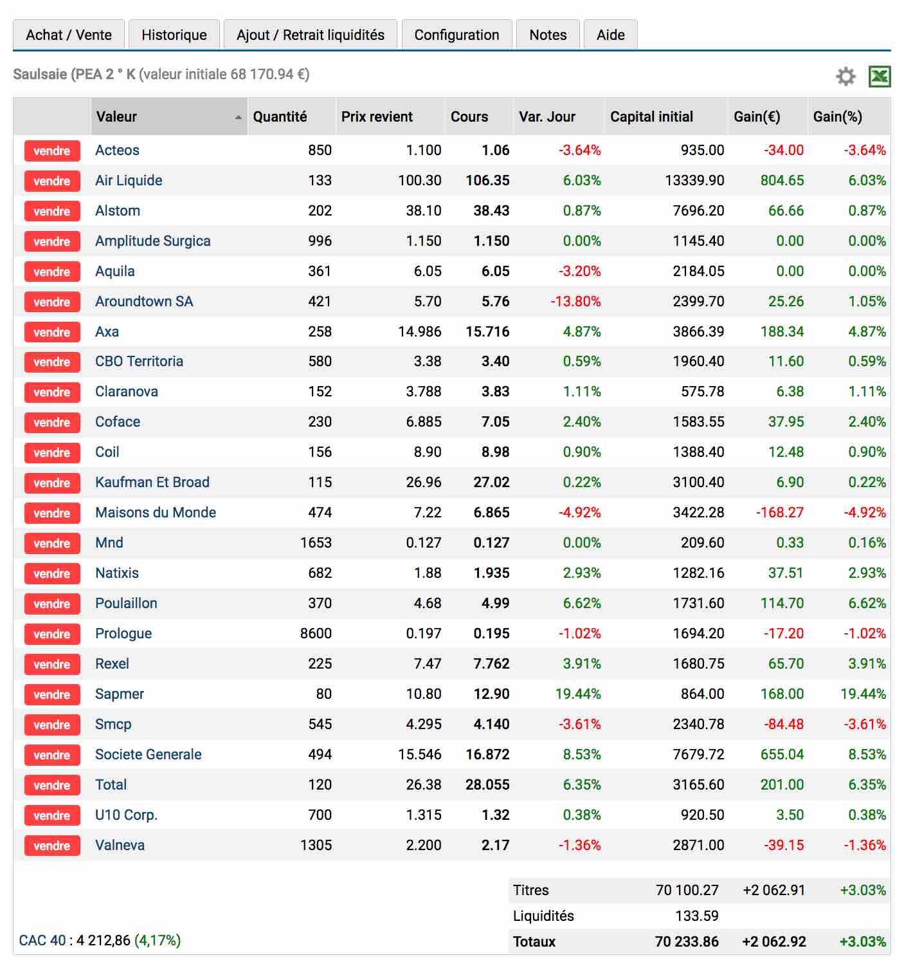
Task: Open the Achat / Vente tab
Action: click(x=69, y=35)
